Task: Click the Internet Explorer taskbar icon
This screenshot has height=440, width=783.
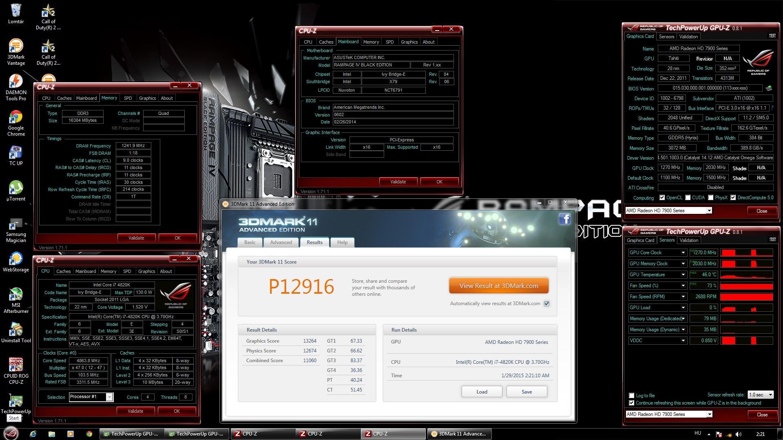Action: pyautogui.click(x=33, y=434)
